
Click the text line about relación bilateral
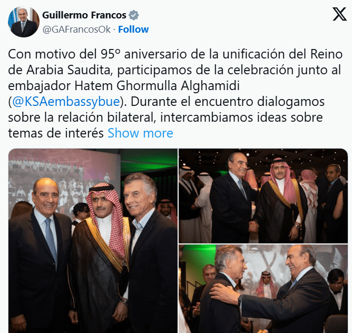click(x=165, y=117)
